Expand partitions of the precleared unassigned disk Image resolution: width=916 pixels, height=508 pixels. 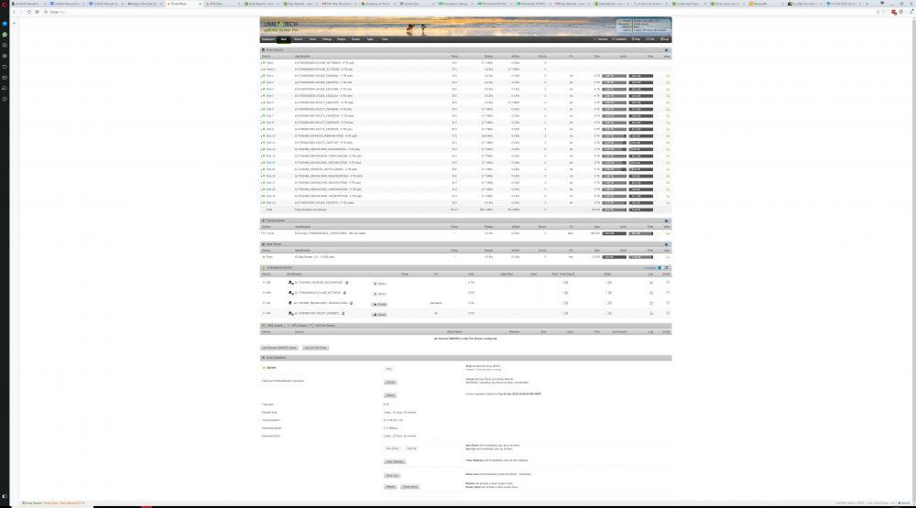290,303
